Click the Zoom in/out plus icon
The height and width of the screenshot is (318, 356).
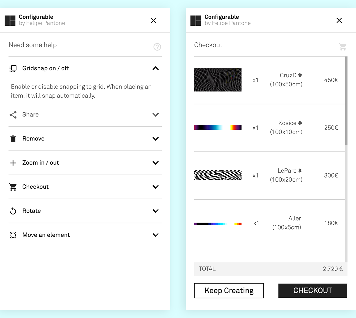(x=13, y=163)
